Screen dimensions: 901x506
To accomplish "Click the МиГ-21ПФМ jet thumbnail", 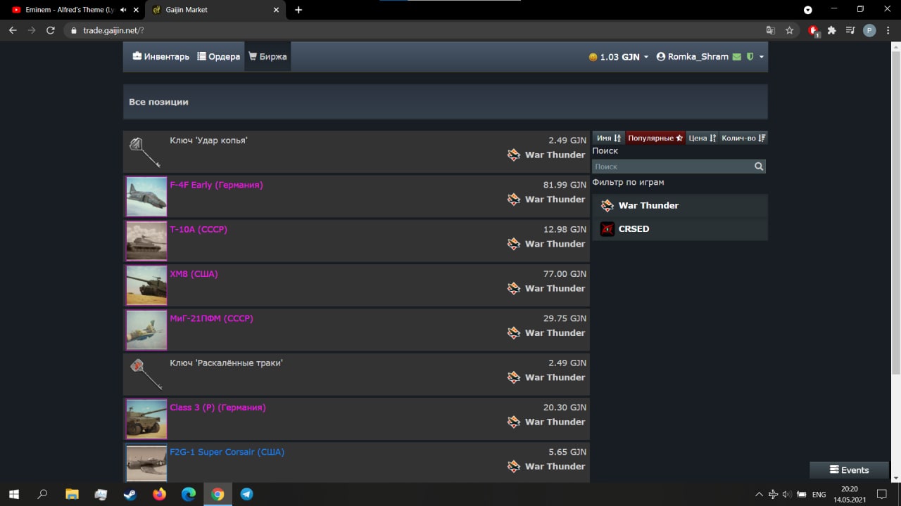I will [146, 330].
